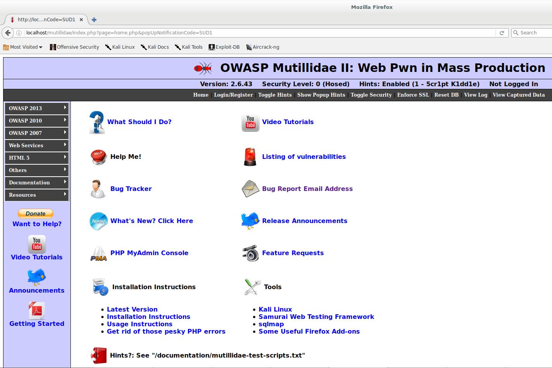Open the Kali Linux link under Tools
Image resolution: width=552 pixels, height=368 pixels.
tap(275, 309)
